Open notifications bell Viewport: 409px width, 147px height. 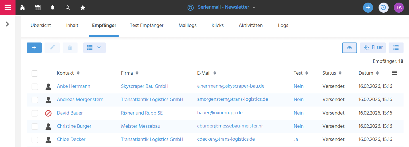tap(53, 8)
